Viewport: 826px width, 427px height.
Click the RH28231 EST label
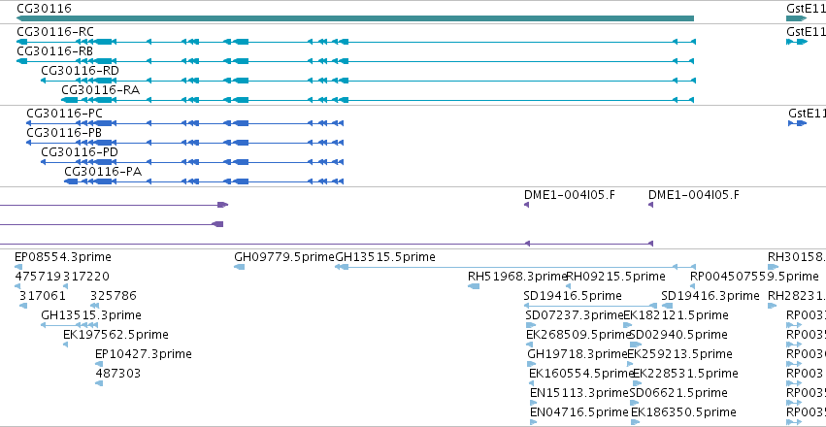coord(797,296)
